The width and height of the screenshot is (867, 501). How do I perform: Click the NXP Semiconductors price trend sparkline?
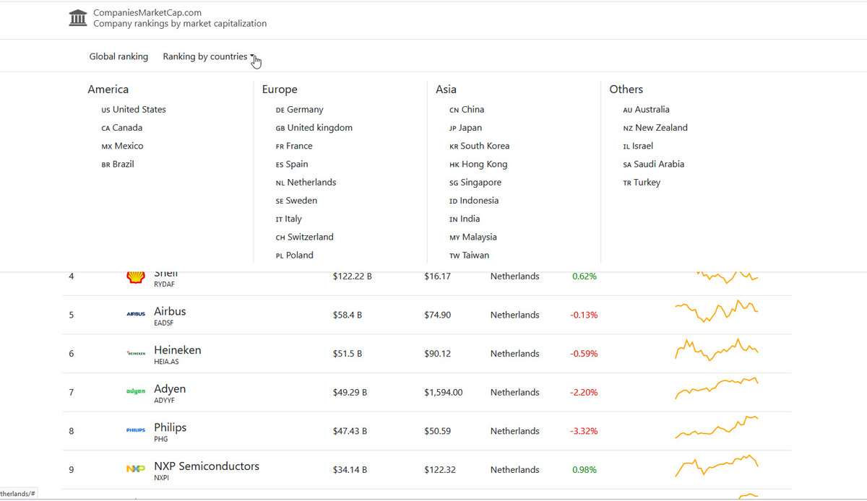[717, 466]
